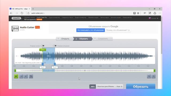Open the reading view book icon

(x=134, y=13)
